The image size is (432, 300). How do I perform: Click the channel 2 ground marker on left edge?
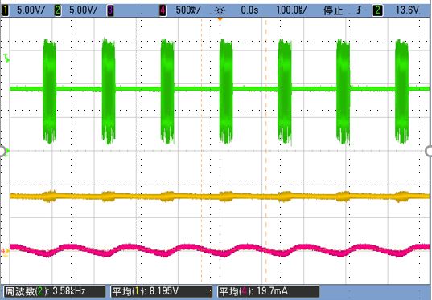coord(7,151)
